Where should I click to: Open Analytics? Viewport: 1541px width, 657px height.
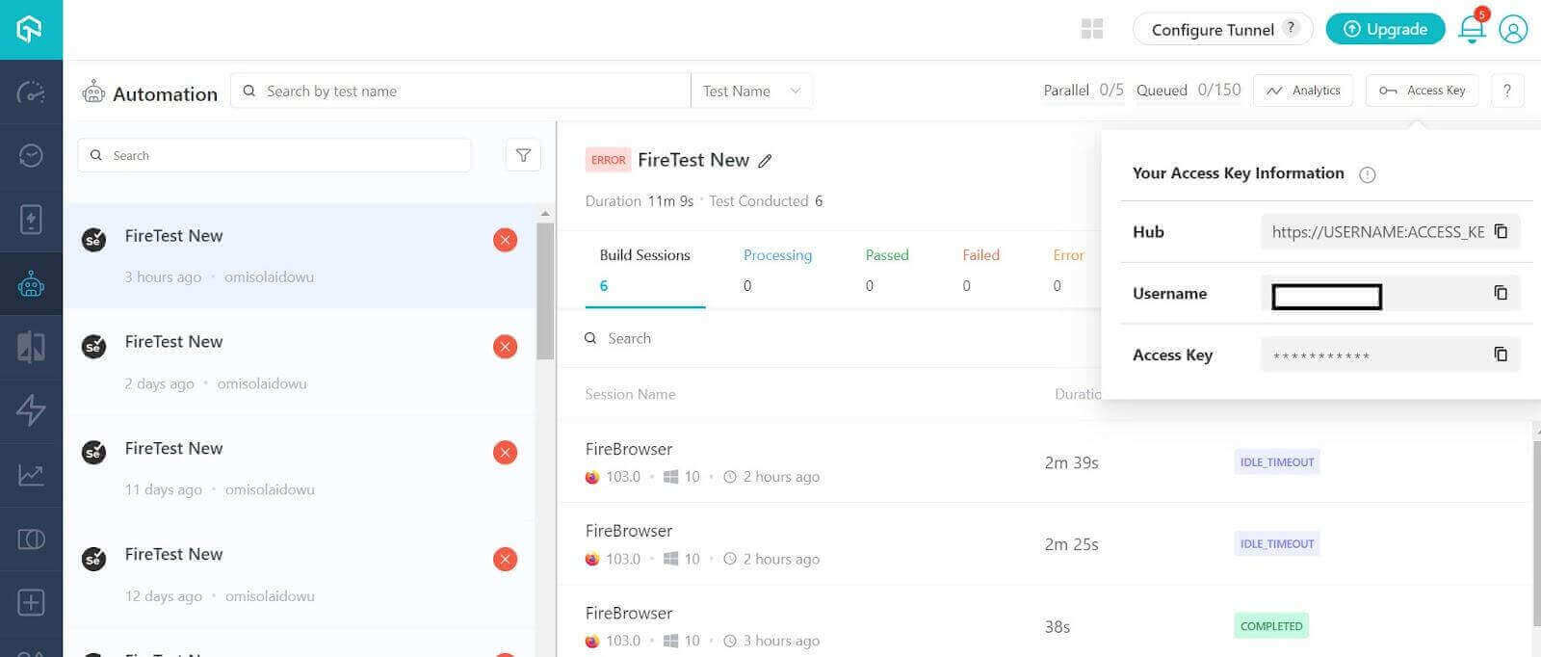point(1303,91)
